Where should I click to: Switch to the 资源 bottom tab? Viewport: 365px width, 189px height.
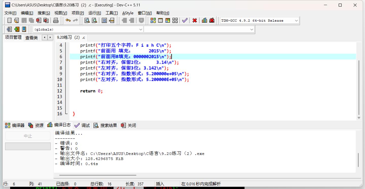(36, 125)
